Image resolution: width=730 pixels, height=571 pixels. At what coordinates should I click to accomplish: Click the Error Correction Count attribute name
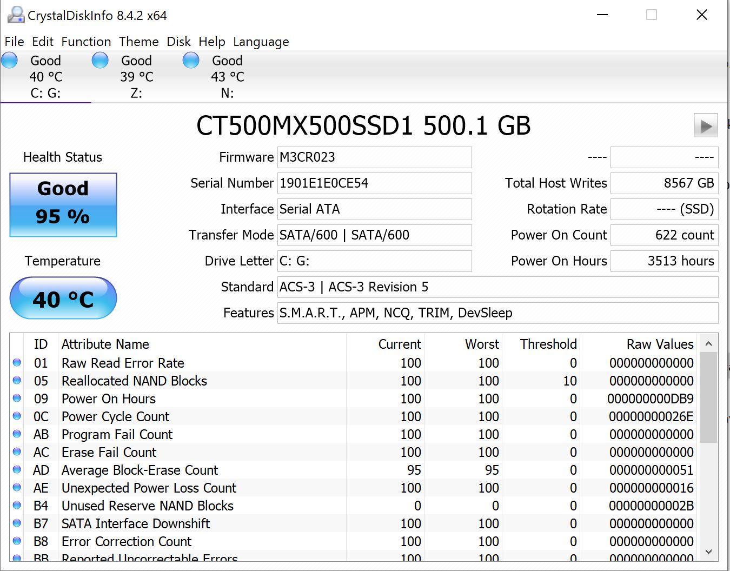[127, 542]
